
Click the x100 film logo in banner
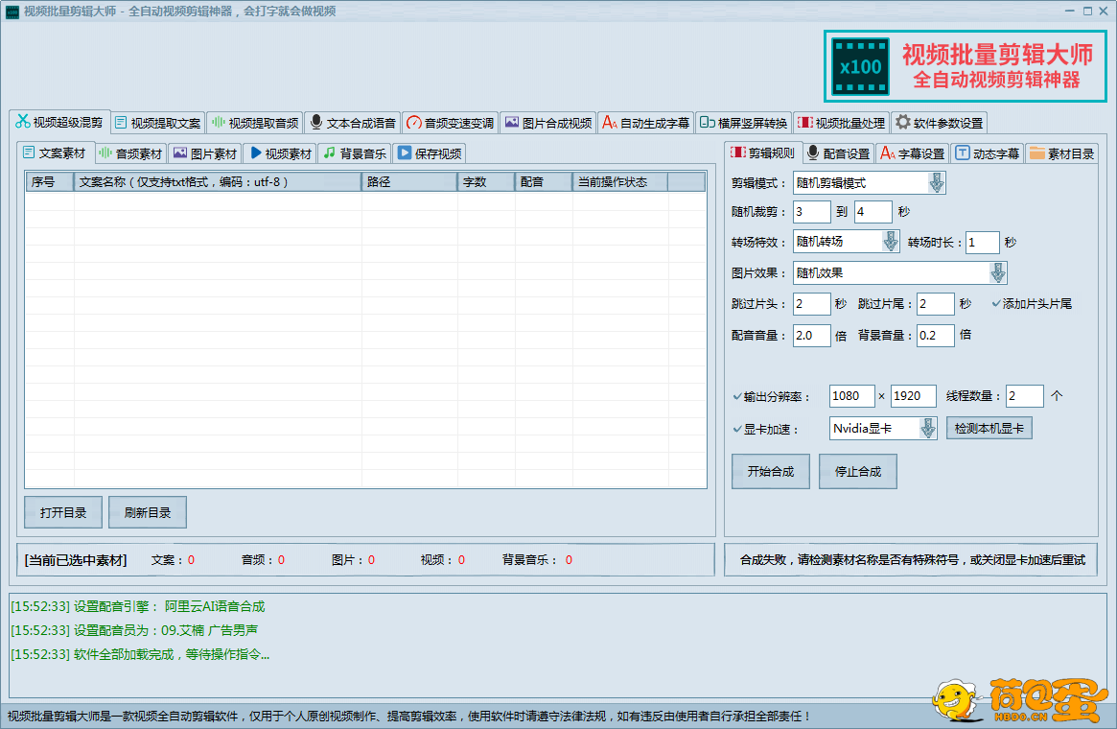(x=861, y=66)
